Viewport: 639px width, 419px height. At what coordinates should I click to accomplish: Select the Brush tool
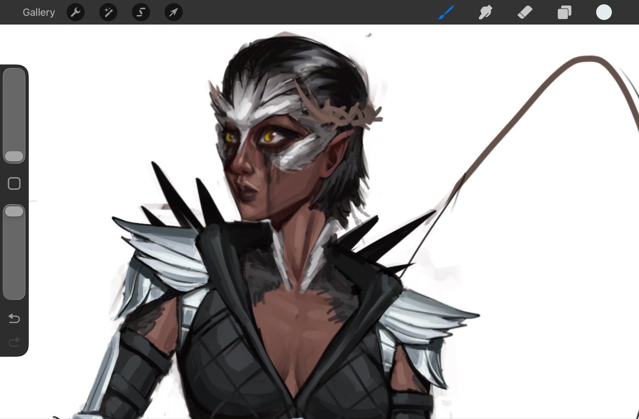click(446, 12)
